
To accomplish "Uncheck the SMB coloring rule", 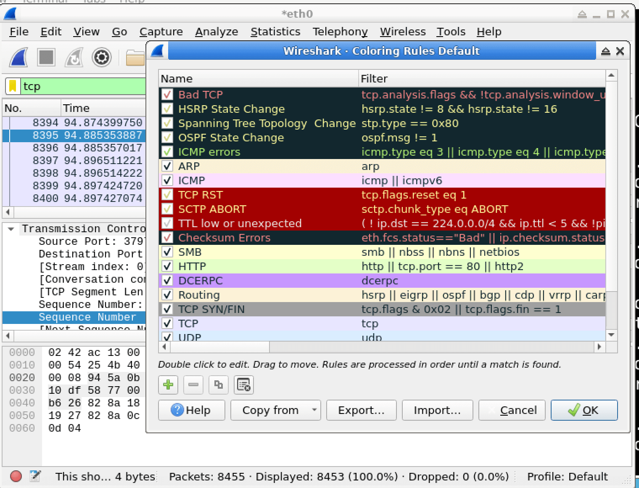I will click(x=167, y=252).
